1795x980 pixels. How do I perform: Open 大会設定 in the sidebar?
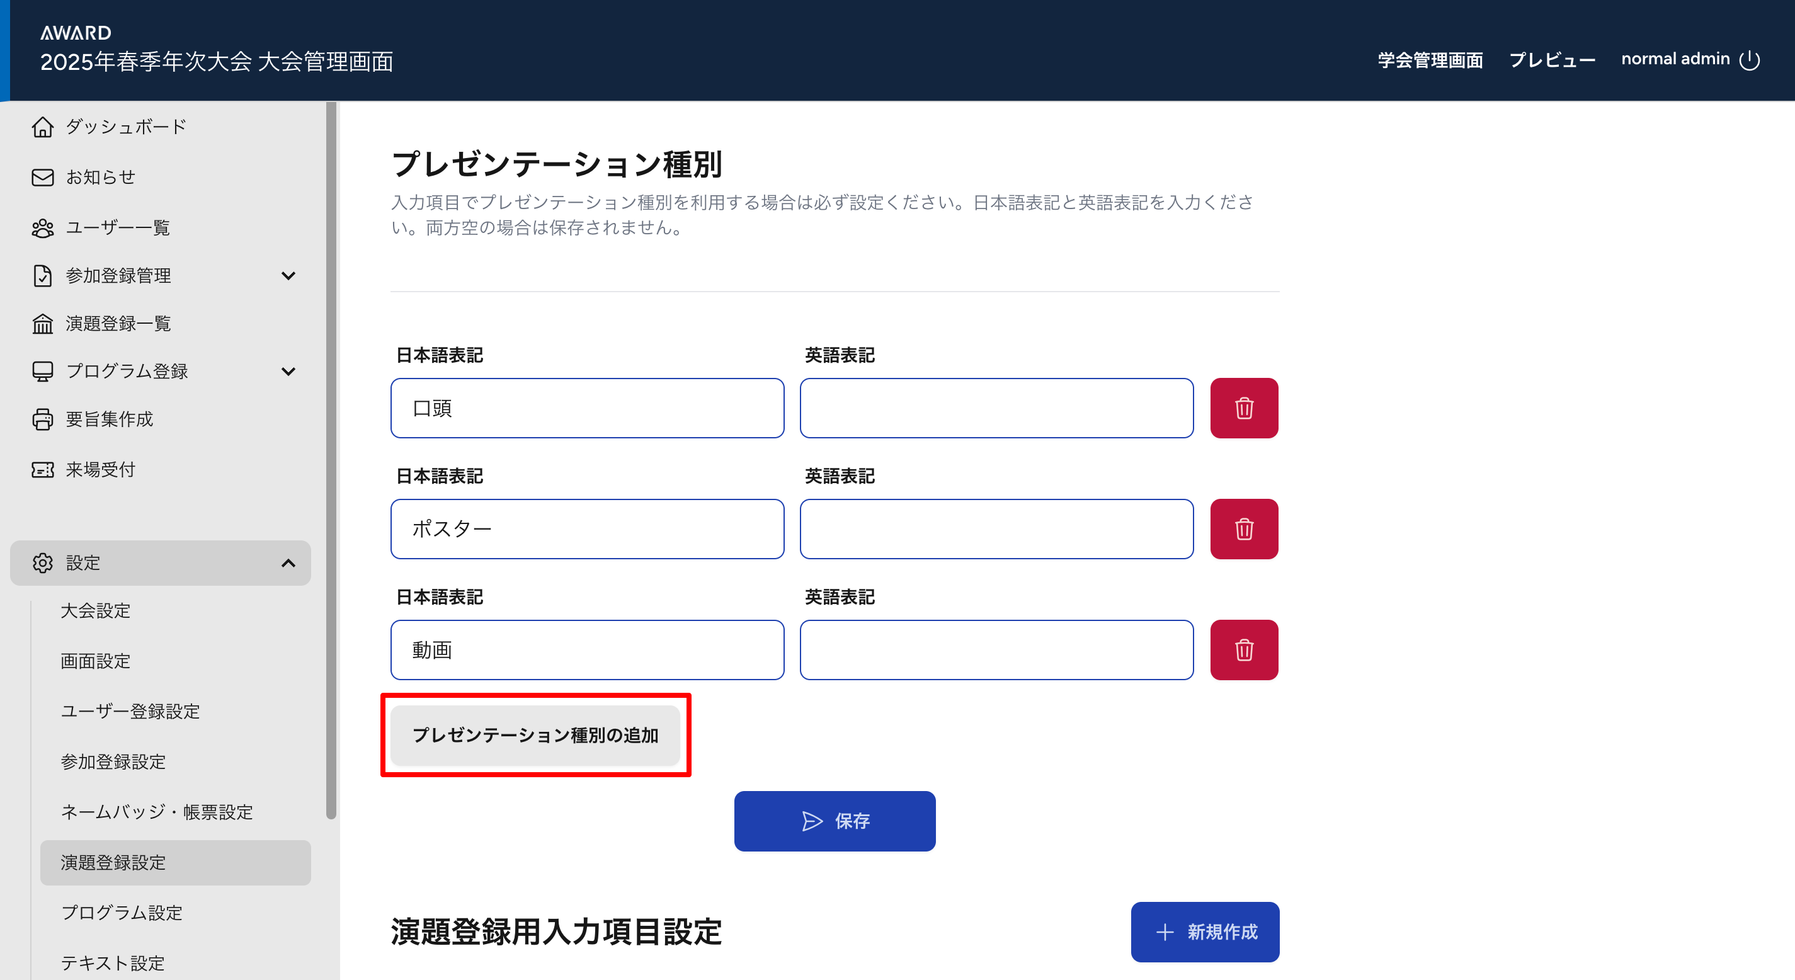coord(96,610)
